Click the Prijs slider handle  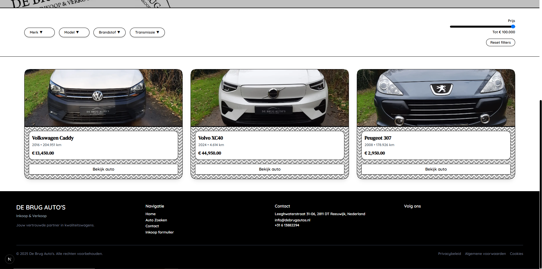[513, 27]
